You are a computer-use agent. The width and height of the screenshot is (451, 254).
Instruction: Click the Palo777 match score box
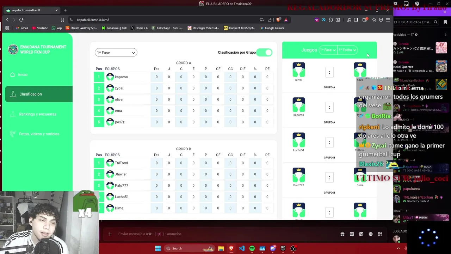(x=329, y=177)
